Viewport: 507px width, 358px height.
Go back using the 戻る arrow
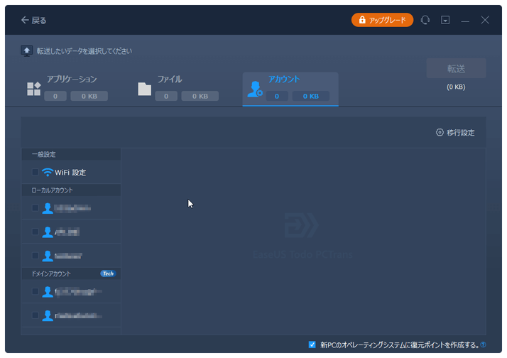tap(33, 21)
